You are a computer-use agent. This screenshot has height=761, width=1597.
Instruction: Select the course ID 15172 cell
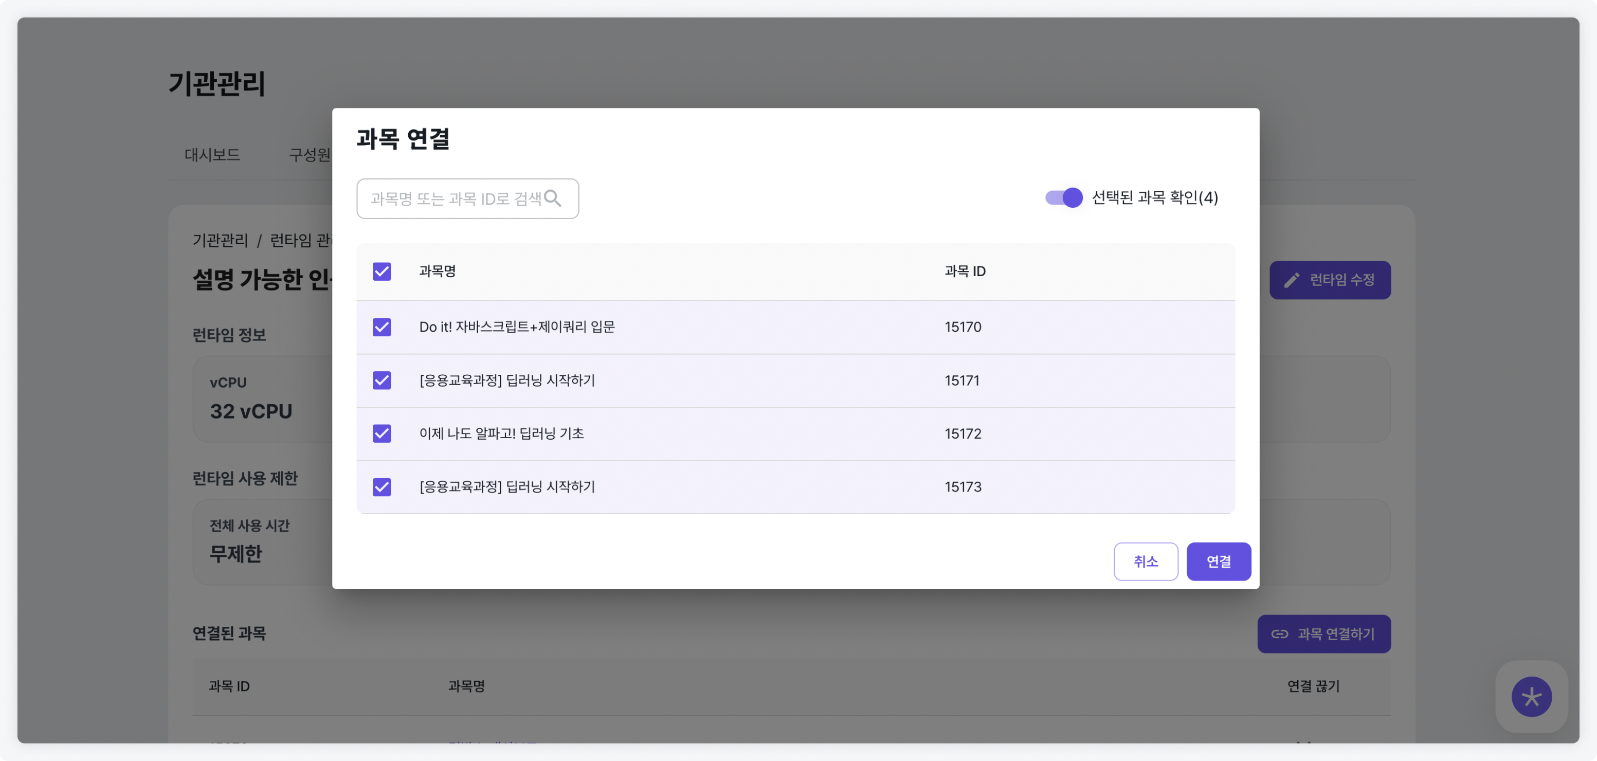[963, 433]
